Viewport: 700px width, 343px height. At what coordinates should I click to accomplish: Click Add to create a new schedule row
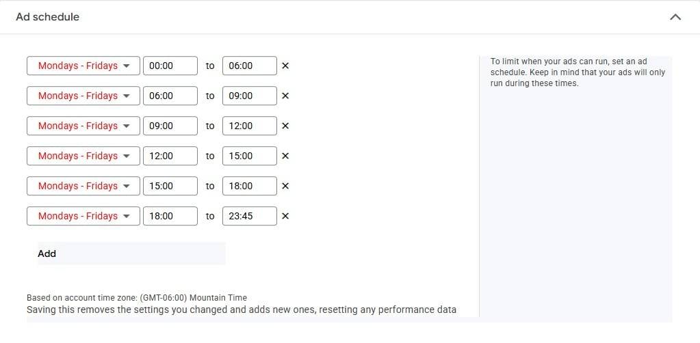click(47, 253)
